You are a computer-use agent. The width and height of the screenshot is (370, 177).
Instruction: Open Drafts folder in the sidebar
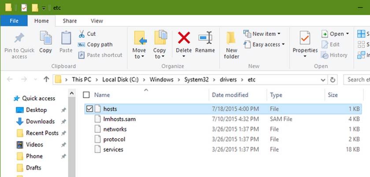(29, 168)
